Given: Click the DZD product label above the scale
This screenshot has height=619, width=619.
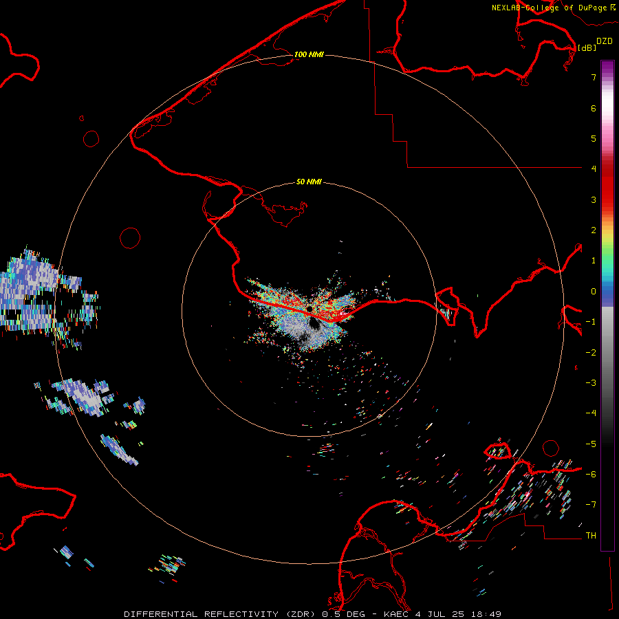Looking at the screenshot, I should point(605,41).
